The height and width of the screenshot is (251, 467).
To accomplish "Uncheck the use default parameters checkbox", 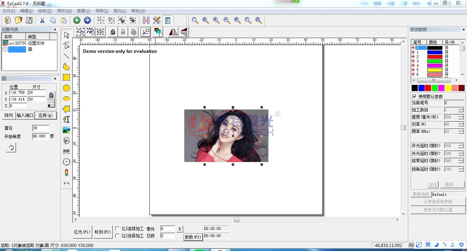I will pos(414,97).
